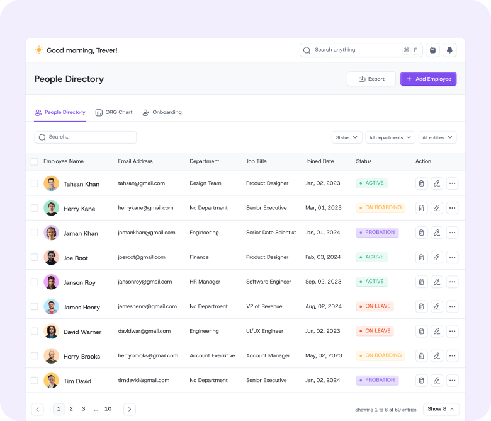Click trash icon for Joe Root
Viewport: 491px width, 421px height.
tap(421, 257)
